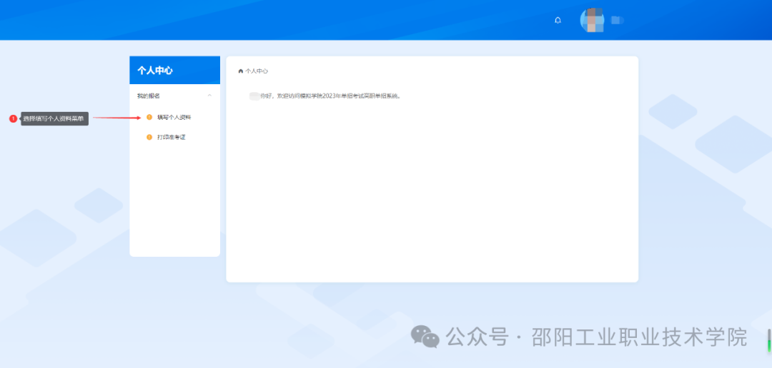Click the 选择填写个人资料菜单 tooltip label
Viewport: 772px width, 368px height.
pos(54,118)
